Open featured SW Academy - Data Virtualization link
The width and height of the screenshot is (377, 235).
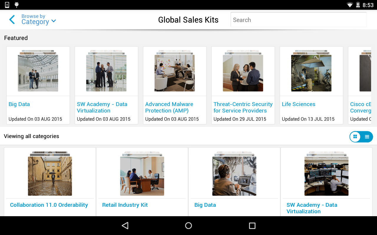click(x=102, y=108)
